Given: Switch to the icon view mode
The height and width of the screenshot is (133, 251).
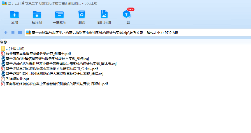Looking at the screenshot, I should tap(13, 33).
